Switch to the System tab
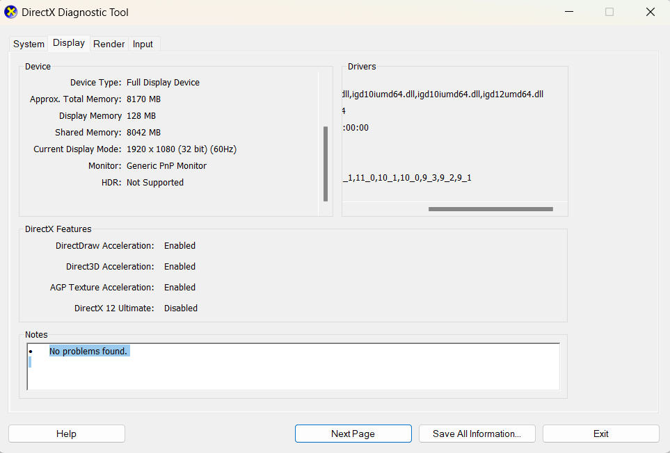Image resolution: width=670 pixels, height=453 pixels. [x=29, y=44]
